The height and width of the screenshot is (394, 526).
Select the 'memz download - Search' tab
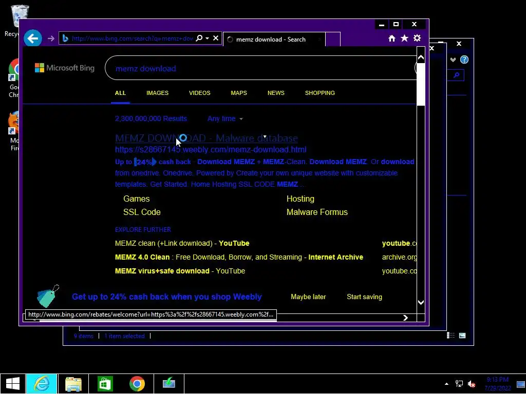[274, 39]
